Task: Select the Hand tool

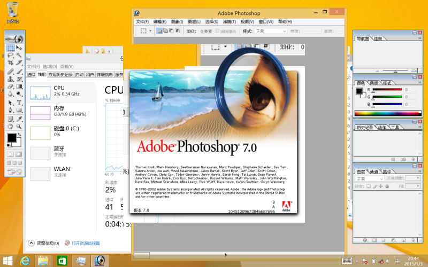Action: [10, 127]
